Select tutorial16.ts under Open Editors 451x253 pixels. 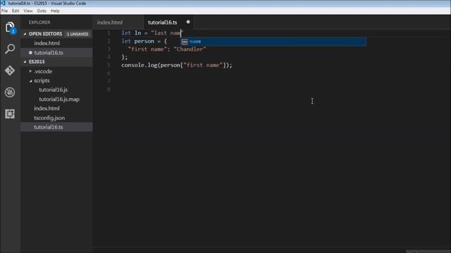tap(56, 53)
